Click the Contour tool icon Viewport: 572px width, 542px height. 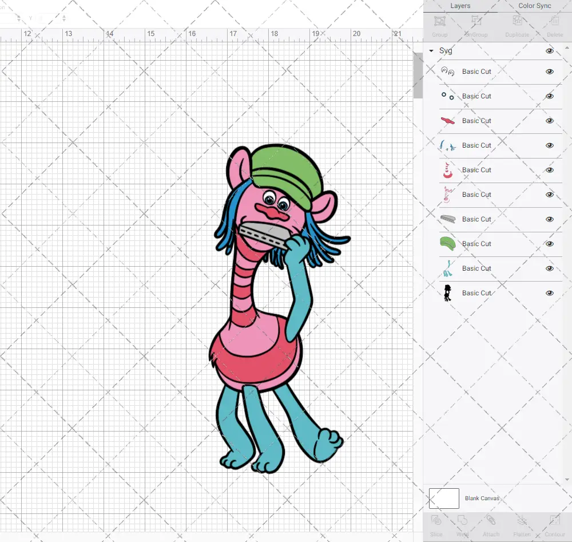point(555,520)
